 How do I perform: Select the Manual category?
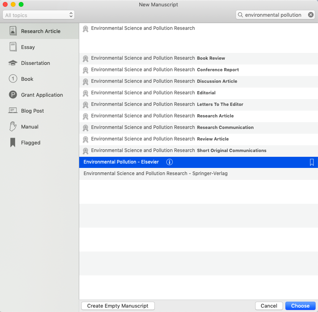(x=39, y=127)
